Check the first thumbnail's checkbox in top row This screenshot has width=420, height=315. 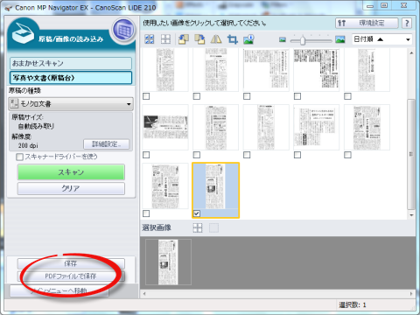point(146,96)
